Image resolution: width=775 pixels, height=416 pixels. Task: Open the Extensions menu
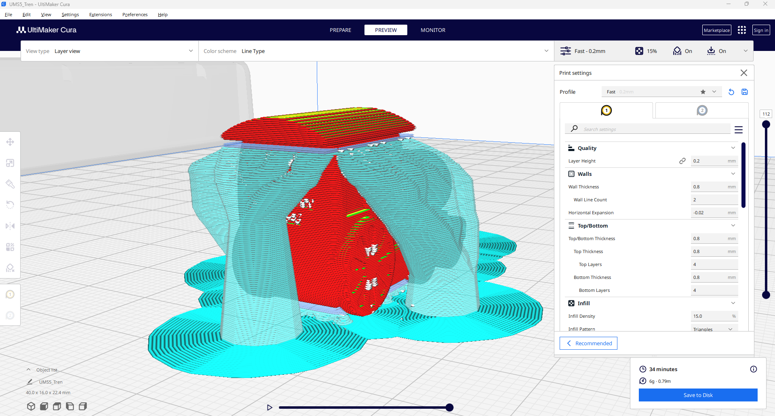100,15
